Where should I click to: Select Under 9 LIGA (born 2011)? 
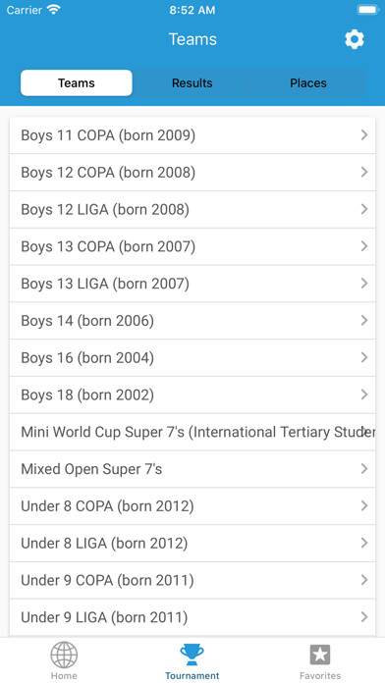pyautogui.click(x=192, y=617)
